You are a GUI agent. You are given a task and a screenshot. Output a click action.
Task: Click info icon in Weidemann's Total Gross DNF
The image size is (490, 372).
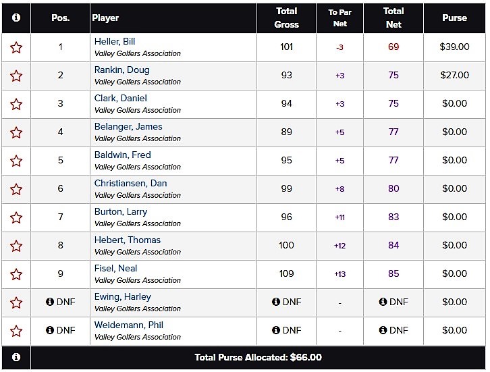tap(276, 330)
